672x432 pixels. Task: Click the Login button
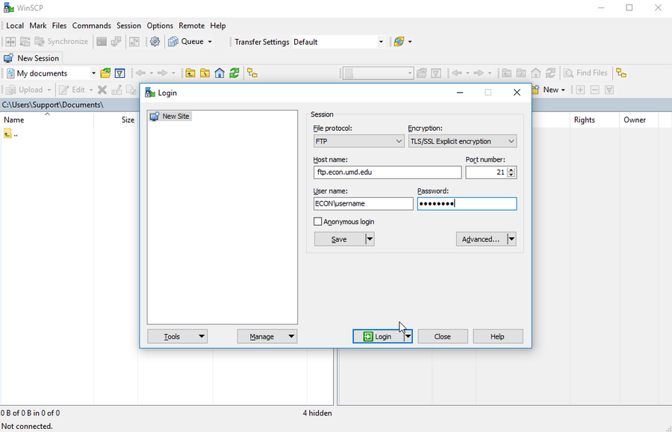point(378,337)
